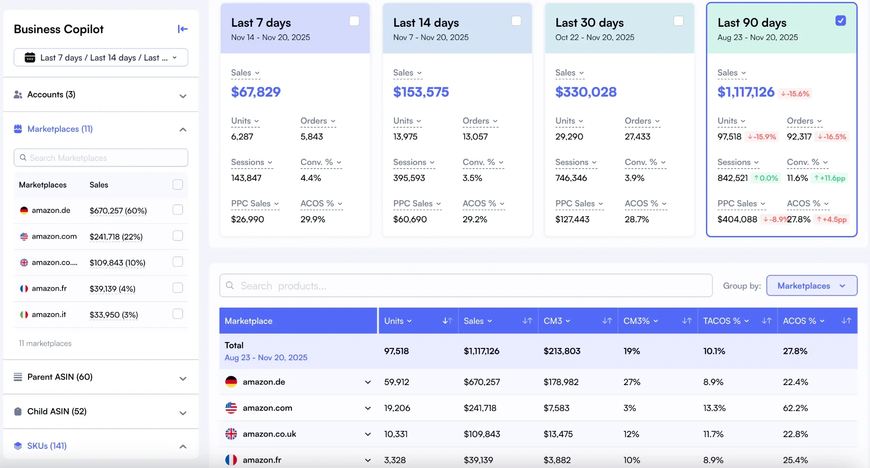Open Units metric dropdown in Last 14 days card
870x468 pixels.
[x=407, y=121]
